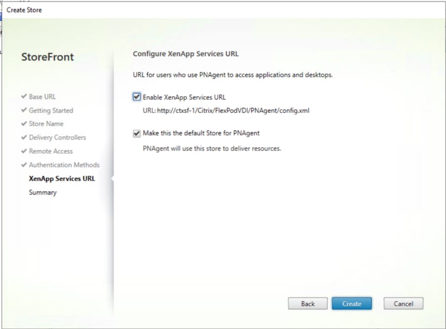
Task: Jump to Getting Started step
Action: coord(51,110)
